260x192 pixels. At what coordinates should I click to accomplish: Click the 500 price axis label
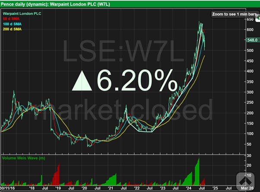pyautogui.click(x=250, y=51)
